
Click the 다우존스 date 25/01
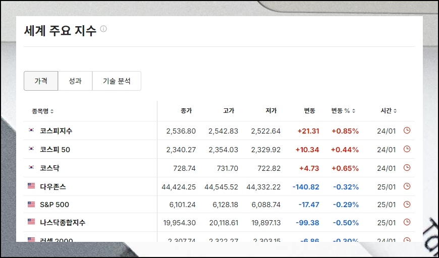point(387,187)
